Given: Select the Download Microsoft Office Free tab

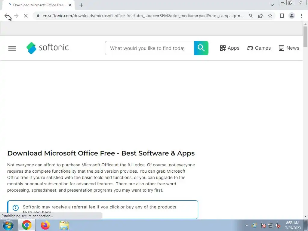Looking at the screenshot, I should tap(38, 5).
